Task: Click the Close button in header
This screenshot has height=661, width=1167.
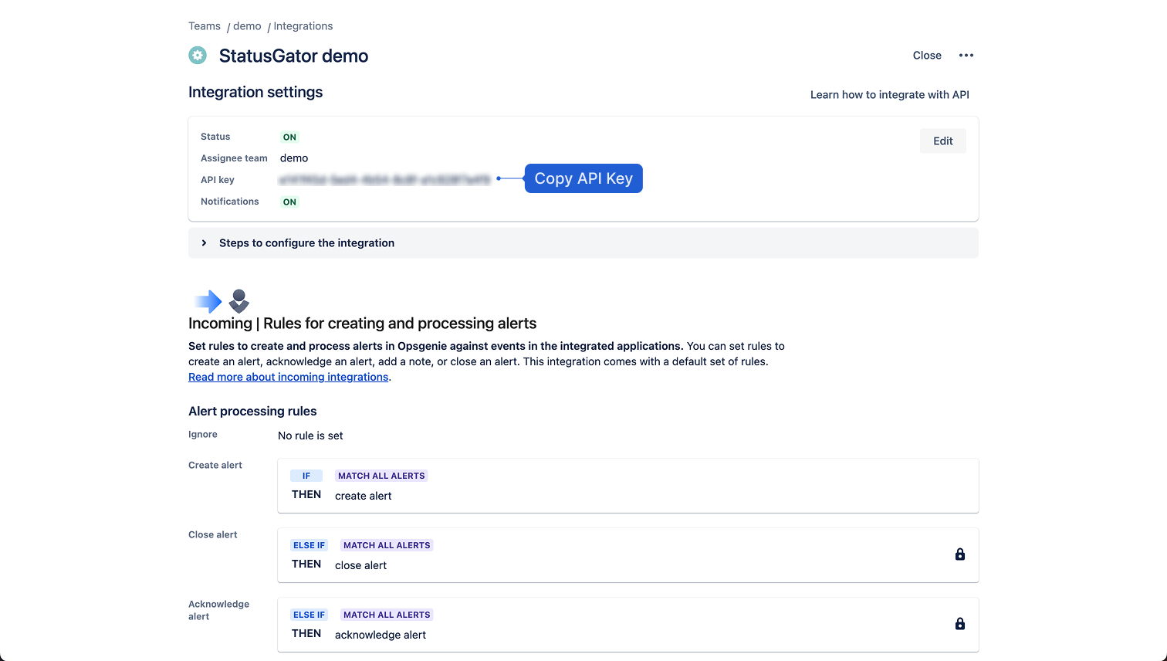Action: click(x=927, y=56)
